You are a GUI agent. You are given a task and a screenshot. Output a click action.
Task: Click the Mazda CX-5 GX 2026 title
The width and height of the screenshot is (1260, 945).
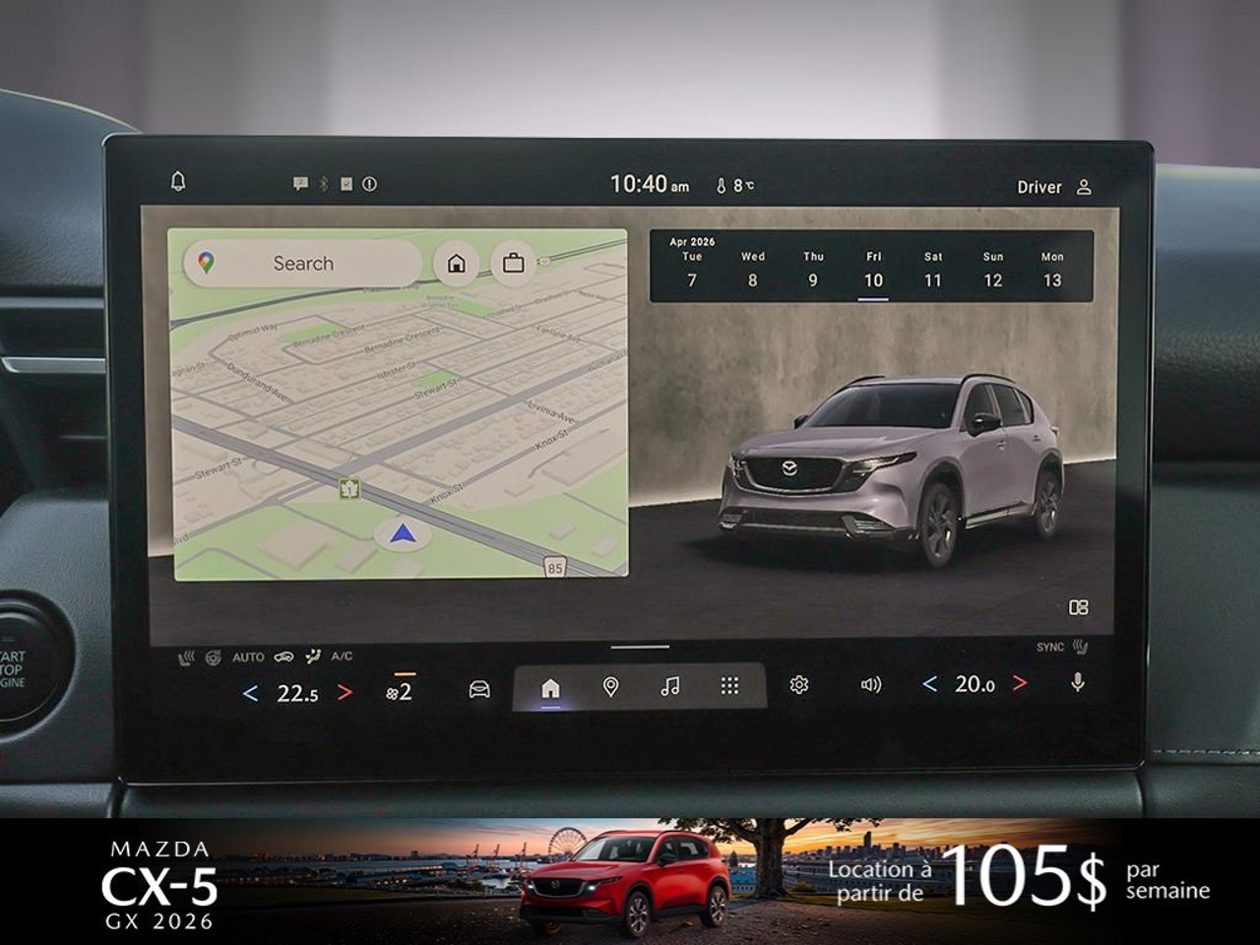pyautogui.click(x=159, y=884)
